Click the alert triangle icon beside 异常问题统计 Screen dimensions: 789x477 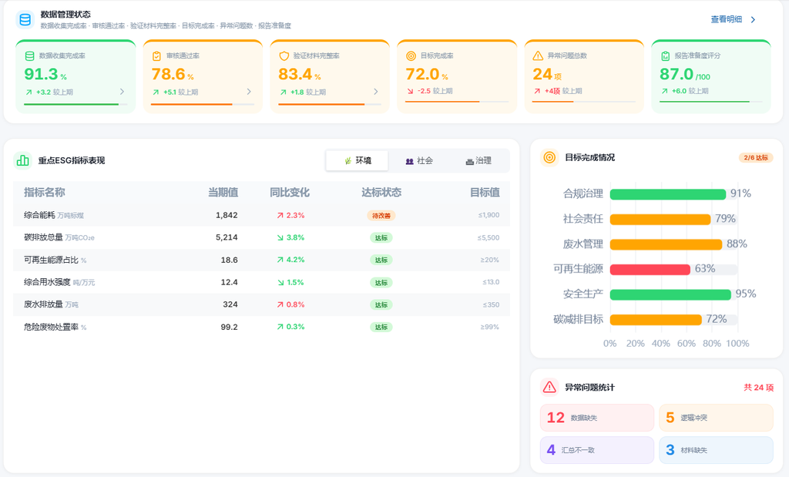coord(549,387)
